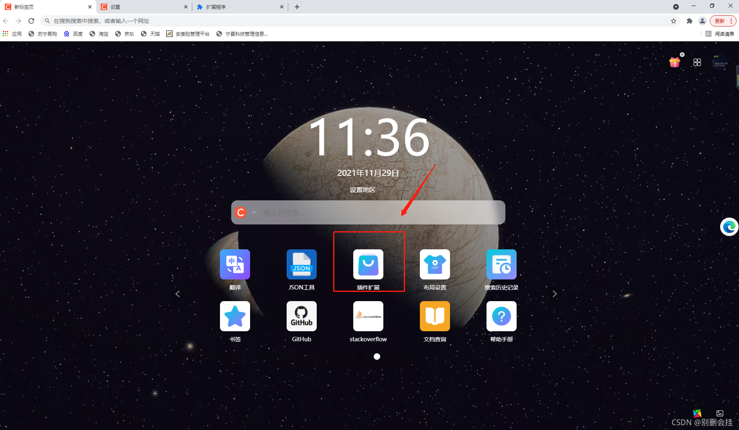Open the 插件扩展 plugin store icon
Viewport: 739px width, 430px height.
point(368,264)
